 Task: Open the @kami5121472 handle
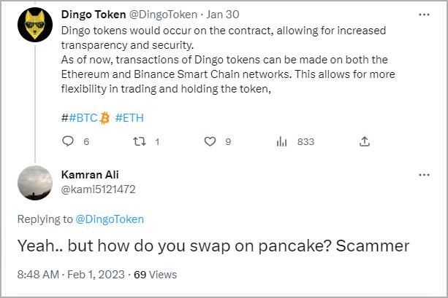click(98, 189)
